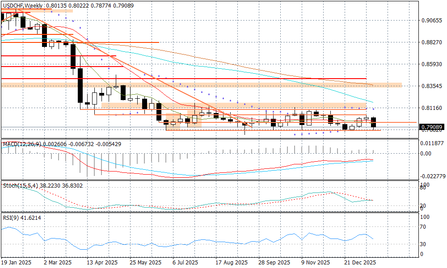This screenshot has height=268, width=447.
Task: Select the MACD(12,26,9) indicator label
Action: pyautogui.click(x=22, y=144)
